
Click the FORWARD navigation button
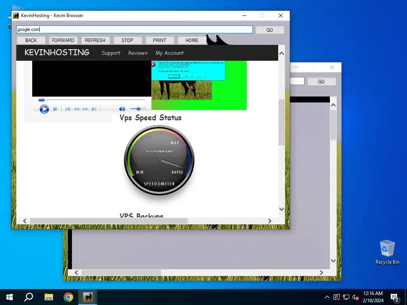coord(63,40)
